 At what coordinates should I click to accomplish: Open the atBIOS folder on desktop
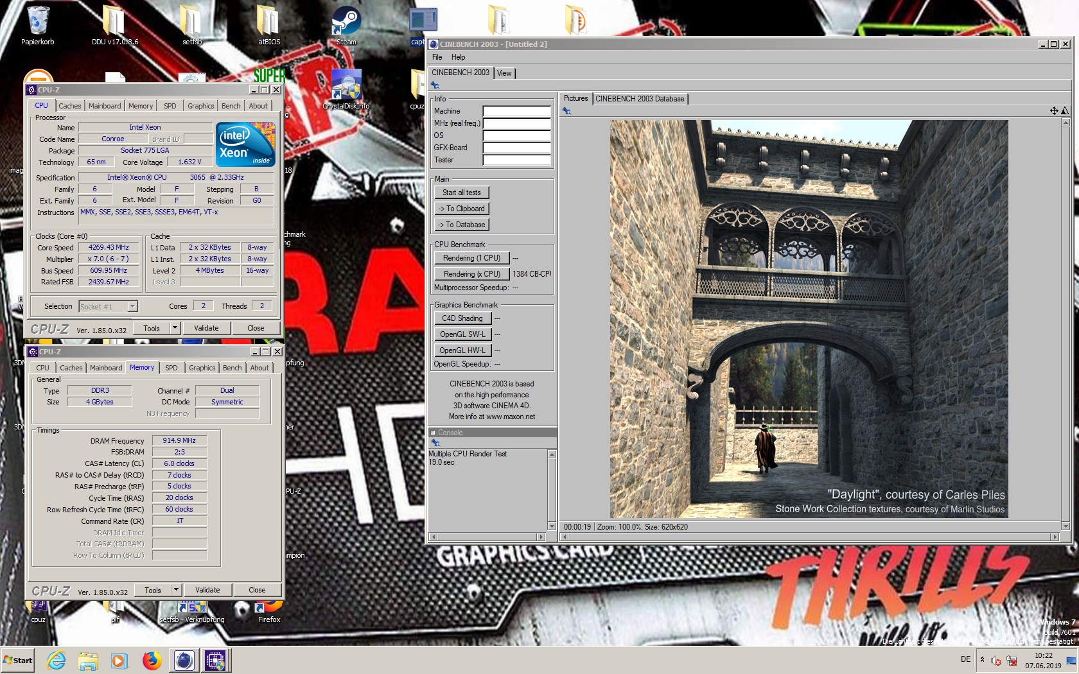click(268, 24)
